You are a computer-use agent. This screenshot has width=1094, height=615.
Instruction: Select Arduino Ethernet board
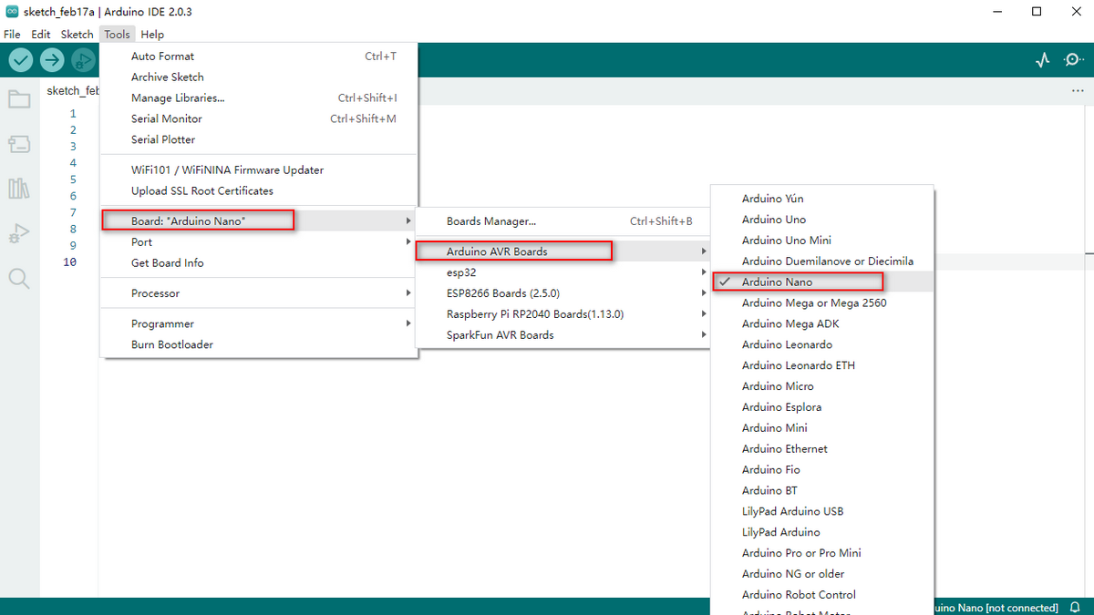[822, 449]
